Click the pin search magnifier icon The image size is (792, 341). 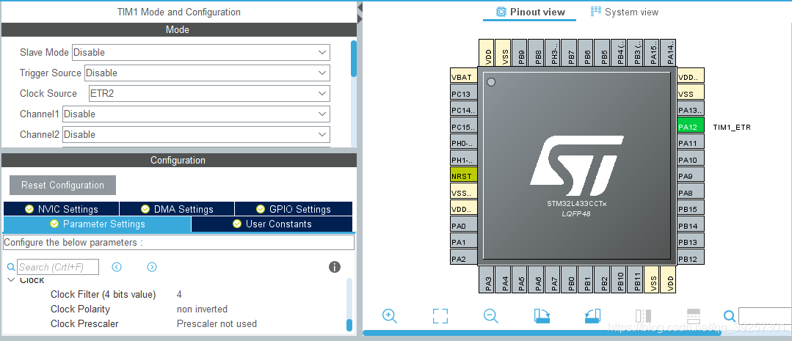730,316
